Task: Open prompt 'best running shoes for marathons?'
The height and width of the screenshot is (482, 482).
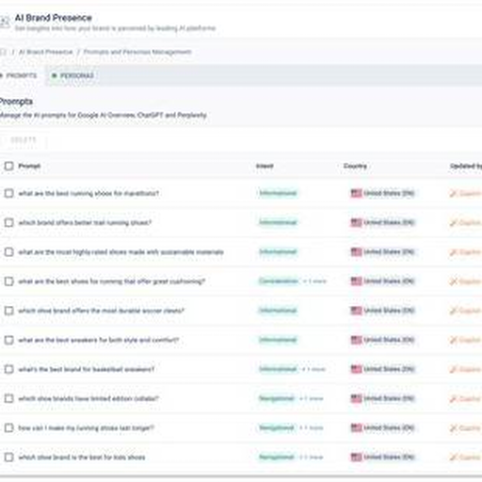Action: 88,193
